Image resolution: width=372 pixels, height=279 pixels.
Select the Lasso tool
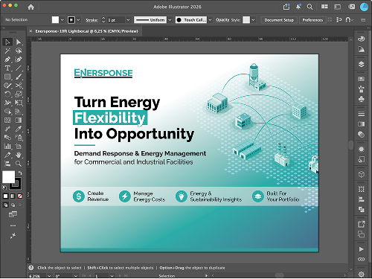click(19, 51)
